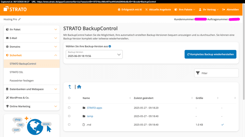Select STRATO BackupControl menu item
The height and width of the screenshot is (137, 245).
(x=32, y=64)
